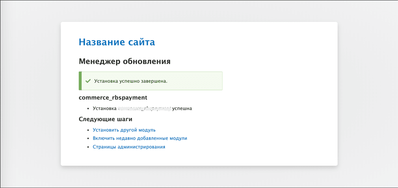Viewport: 398px width, 188px height.
Task: Select the "commerce_rbspayment" module heading
Action: click(x=113, y=97)
